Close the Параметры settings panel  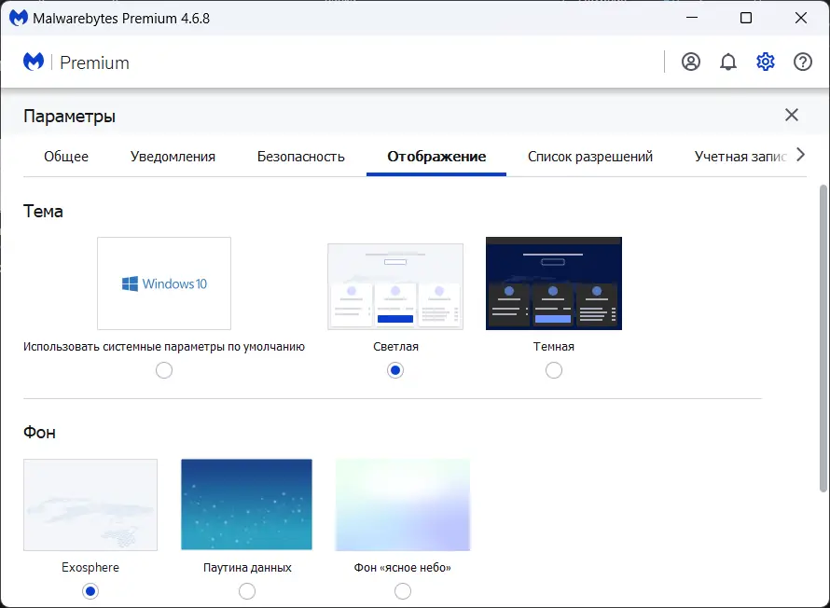tap(792, 115)
